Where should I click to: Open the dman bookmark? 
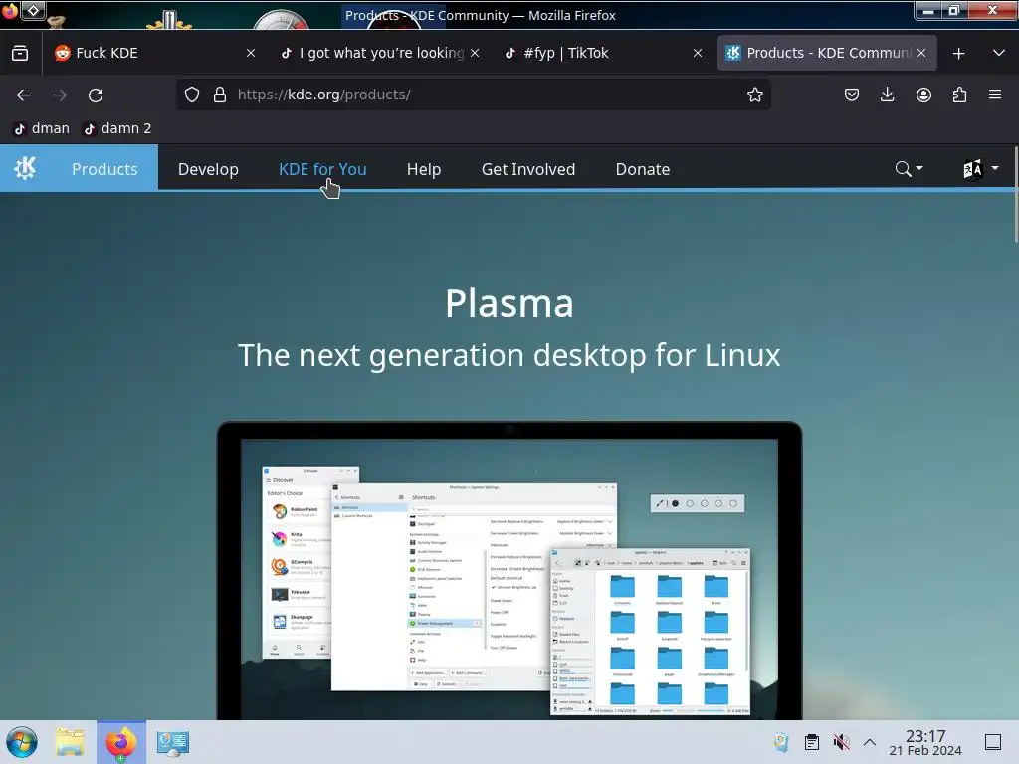tap(42, 128)
